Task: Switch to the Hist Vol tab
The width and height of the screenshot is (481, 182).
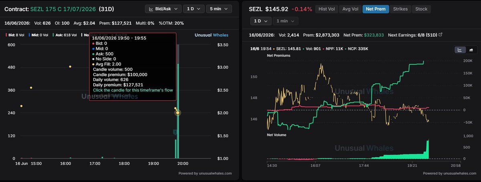Action: point(326,9)
